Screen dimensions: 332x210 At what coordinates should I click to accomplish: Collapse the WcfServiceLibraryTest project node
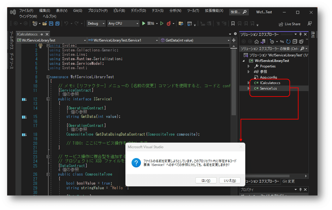pyautogui.click(x=244, y=61)
